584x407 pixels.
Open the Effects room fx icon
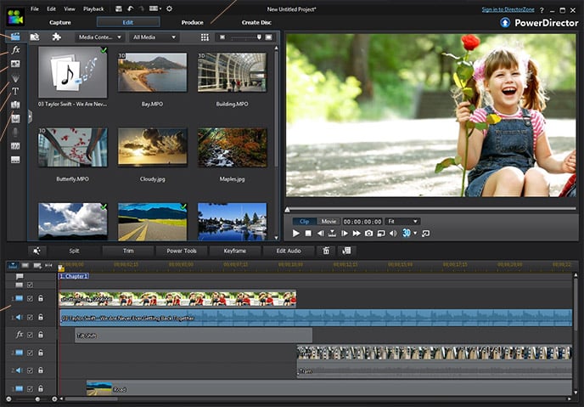point(15,49)
